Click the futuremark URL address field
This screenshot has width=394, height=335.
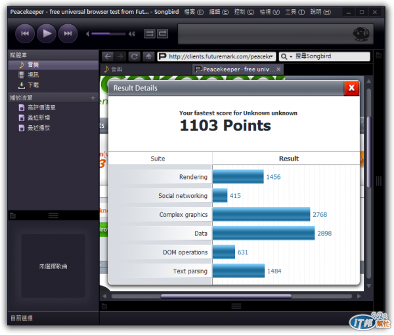pos(217,56)
